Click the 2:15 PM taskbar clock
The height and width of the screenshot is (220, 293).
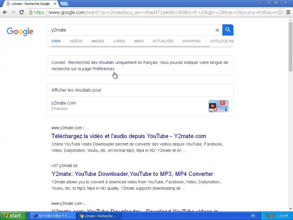tap(282, 216)
